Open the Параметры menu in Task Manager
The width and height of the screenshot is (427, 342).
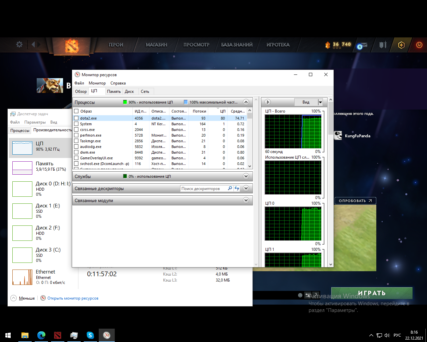35,122
